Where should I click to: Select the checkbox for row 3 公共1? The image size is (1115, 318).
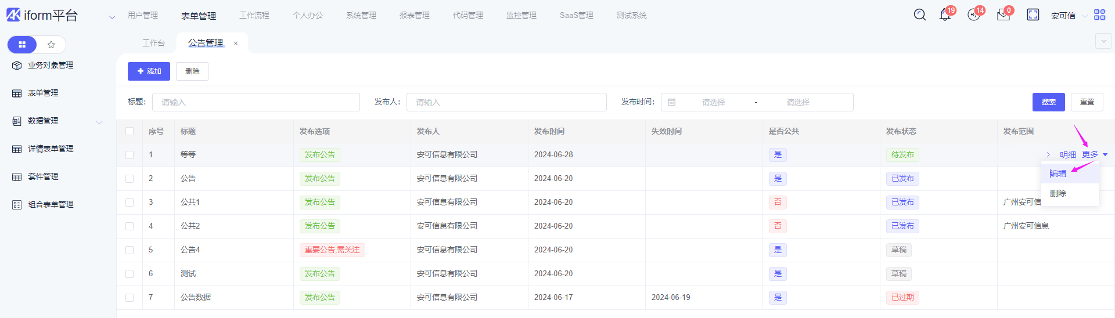coord(130,203)
